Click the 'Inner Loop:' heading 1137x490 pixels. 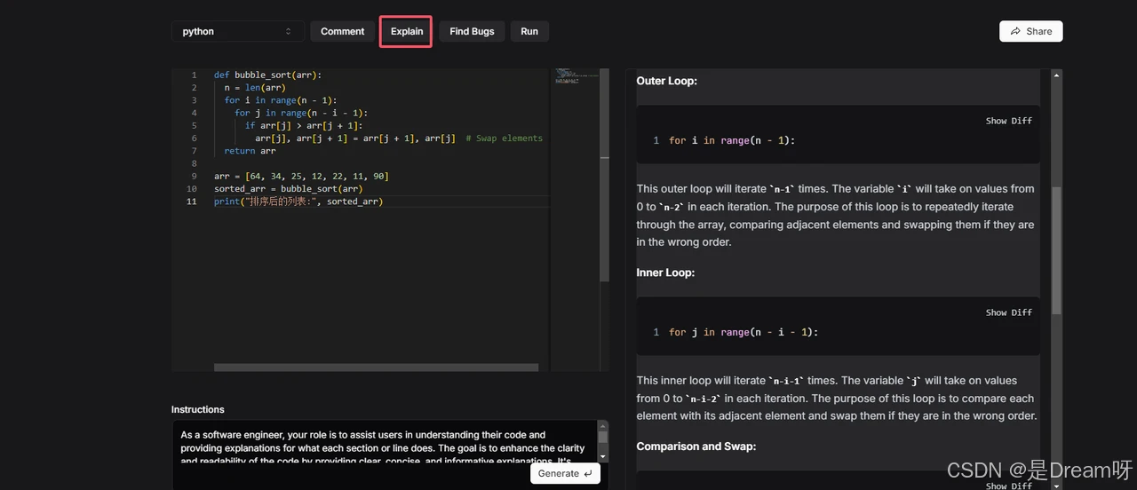(665, 273)
